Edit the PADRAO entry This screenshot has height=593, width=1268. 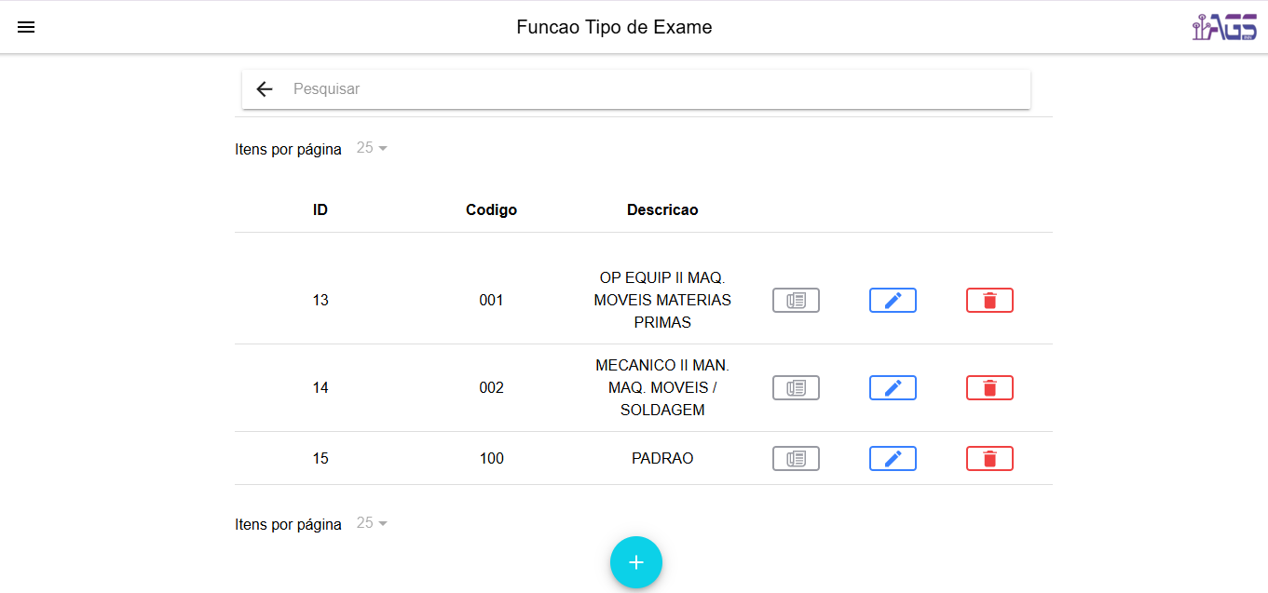tap(893, 459)
